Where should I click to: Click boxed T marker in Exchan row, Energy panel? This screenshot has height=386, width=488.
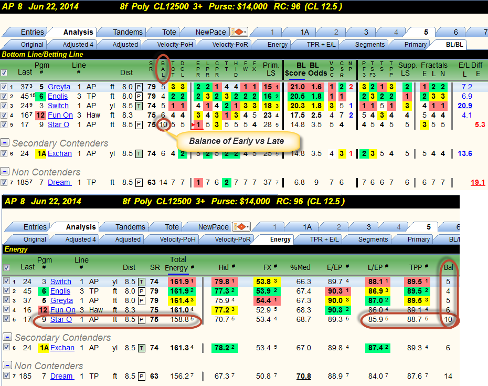pyautogui.click(x=142, y=348)
